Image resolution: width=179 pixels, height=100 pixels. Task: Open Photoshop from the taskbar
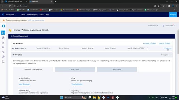(108, 97)
